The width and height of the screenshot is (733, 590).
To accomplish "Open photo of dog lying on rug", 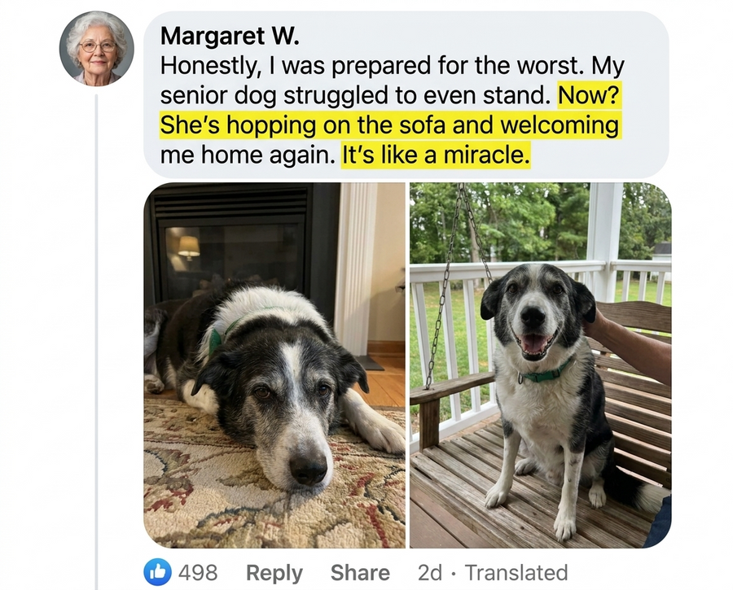I will pyautogui.click(x=274, y=365).
